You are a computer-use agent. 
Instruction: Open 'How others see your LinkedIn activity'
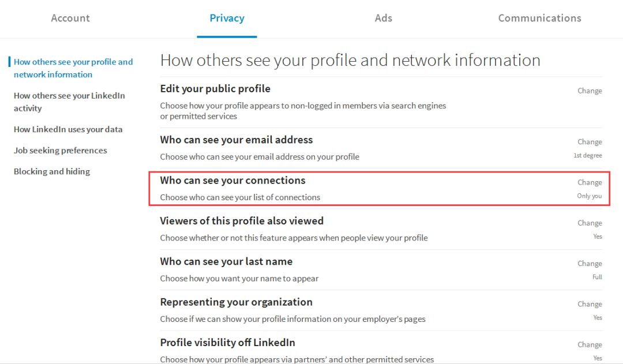[x=69, y=102]
